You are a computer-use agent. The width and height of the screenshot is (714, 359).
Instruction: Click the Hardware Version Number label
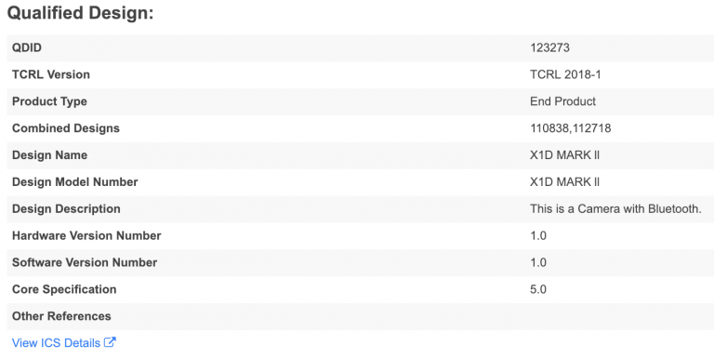point(86,236)
